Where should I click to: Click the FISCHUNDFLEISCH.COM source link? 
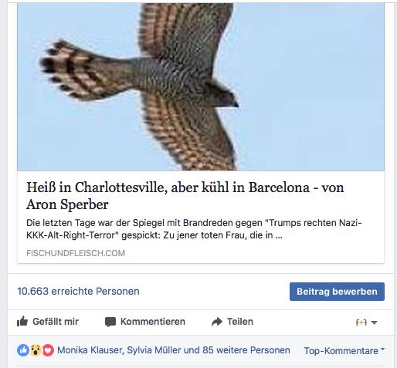76,253
